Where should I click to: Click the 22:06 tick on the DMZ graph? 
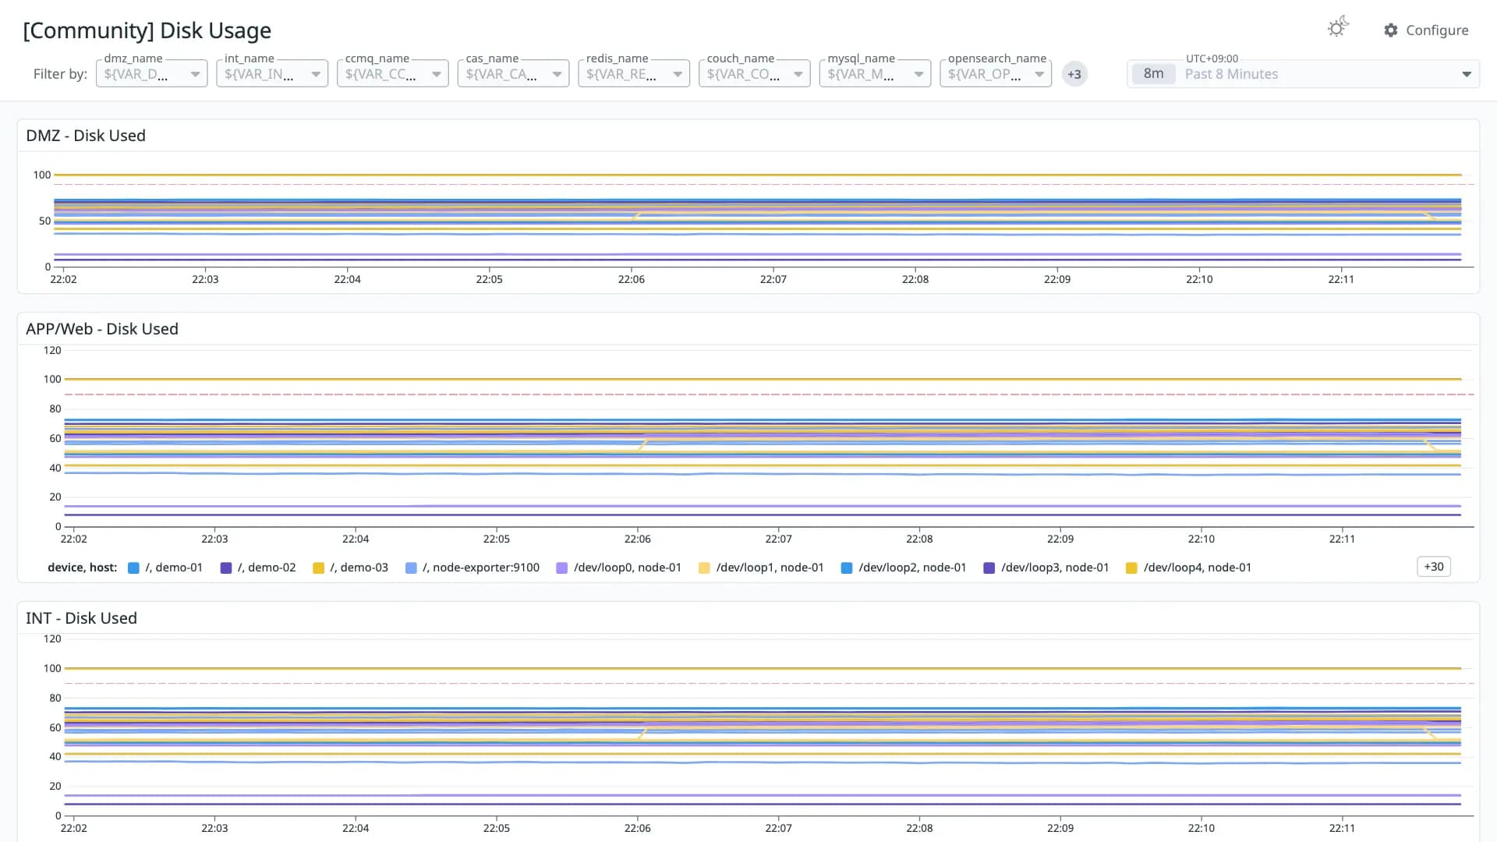(632, 279)
